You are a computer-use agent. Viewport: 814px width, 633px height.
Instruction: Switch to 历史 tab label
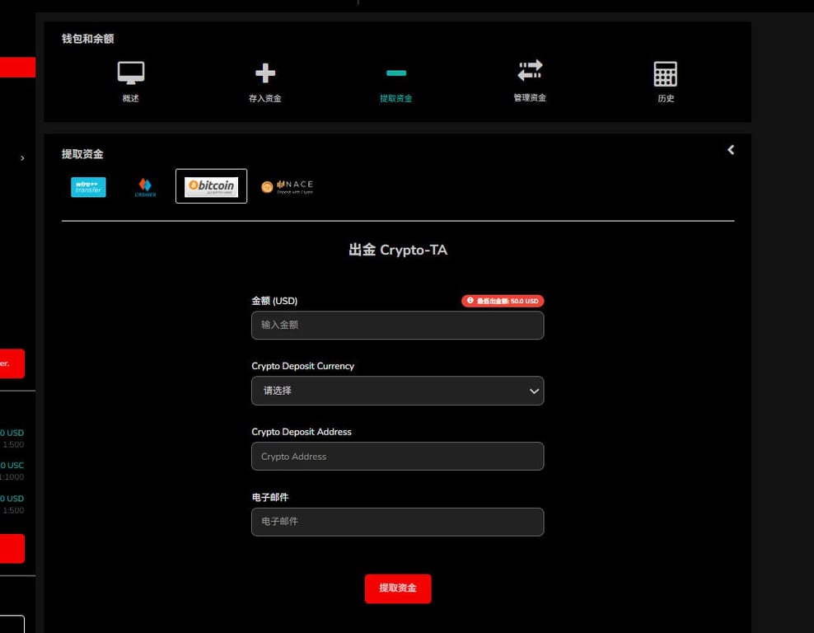[x=666, y=98]
